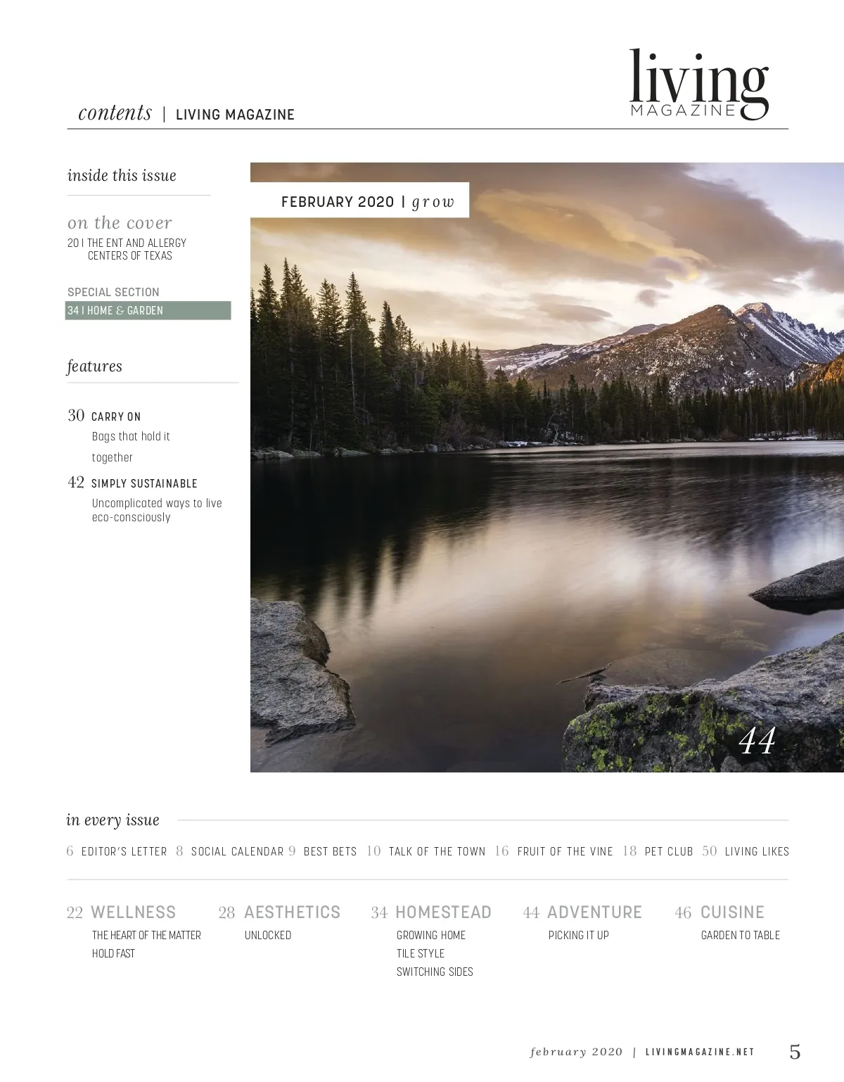Open the Garden to Table article
This screenshot has height=1082, width=844.
pos(741,935)
